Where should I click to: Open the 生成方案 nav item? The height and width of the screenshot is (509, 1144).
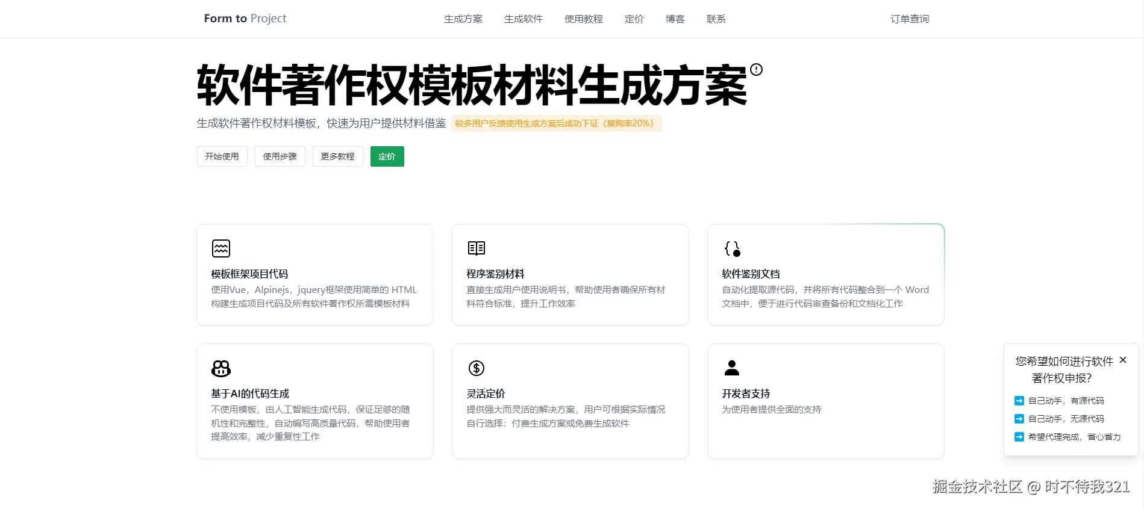point(463,19)
